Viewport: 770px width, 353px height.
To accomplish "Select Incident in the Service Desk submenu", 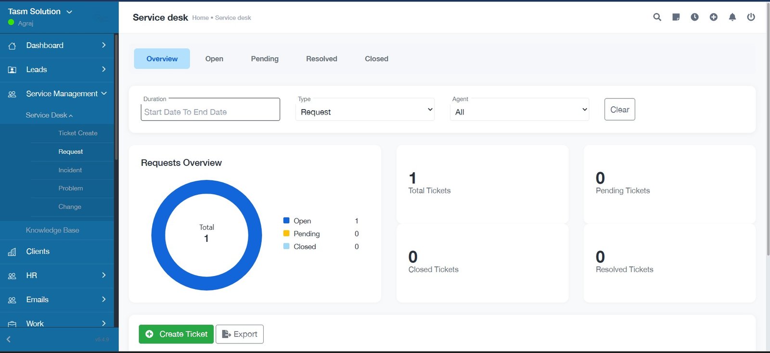I will (x=70, y=170).
